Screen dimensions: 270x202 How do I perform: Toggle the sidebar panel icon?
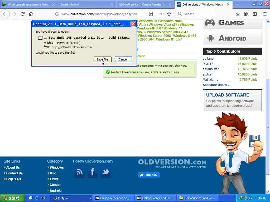tap(255, 14)
